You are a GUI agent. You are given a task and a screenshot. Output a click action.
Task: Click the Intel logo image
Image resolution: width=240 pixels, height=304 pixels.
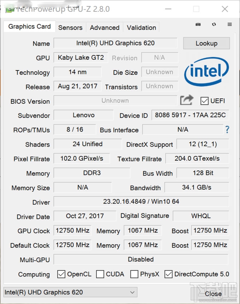(x=207, y=72)
